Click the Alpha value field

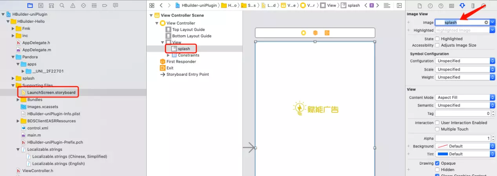(461, 138)
